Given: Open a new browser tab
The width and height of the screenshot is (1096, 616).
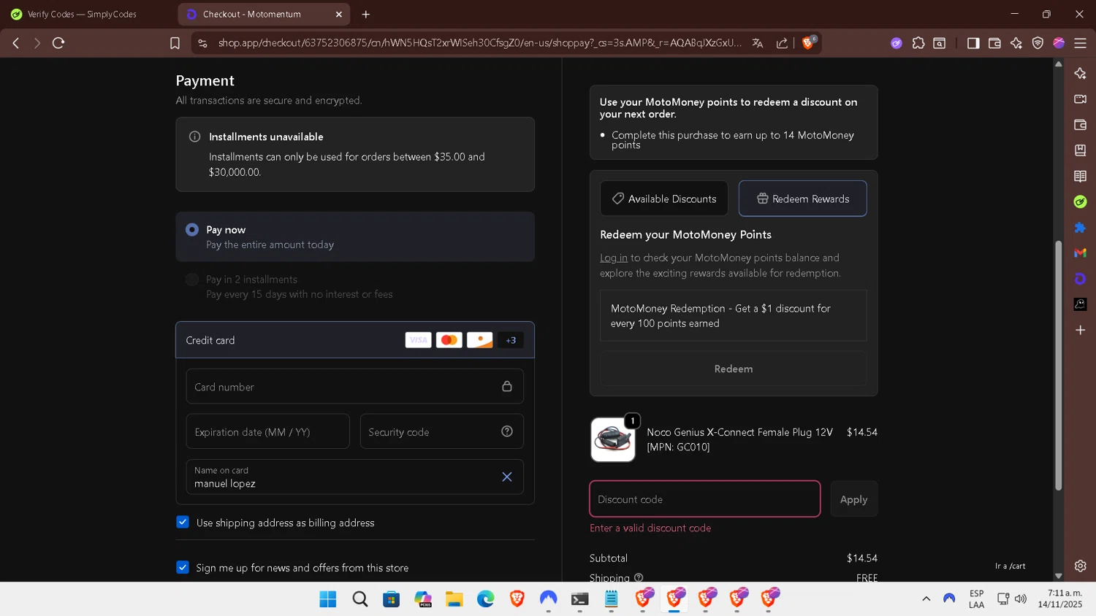Looking at the screenshot, I should (x=366, y=14).
